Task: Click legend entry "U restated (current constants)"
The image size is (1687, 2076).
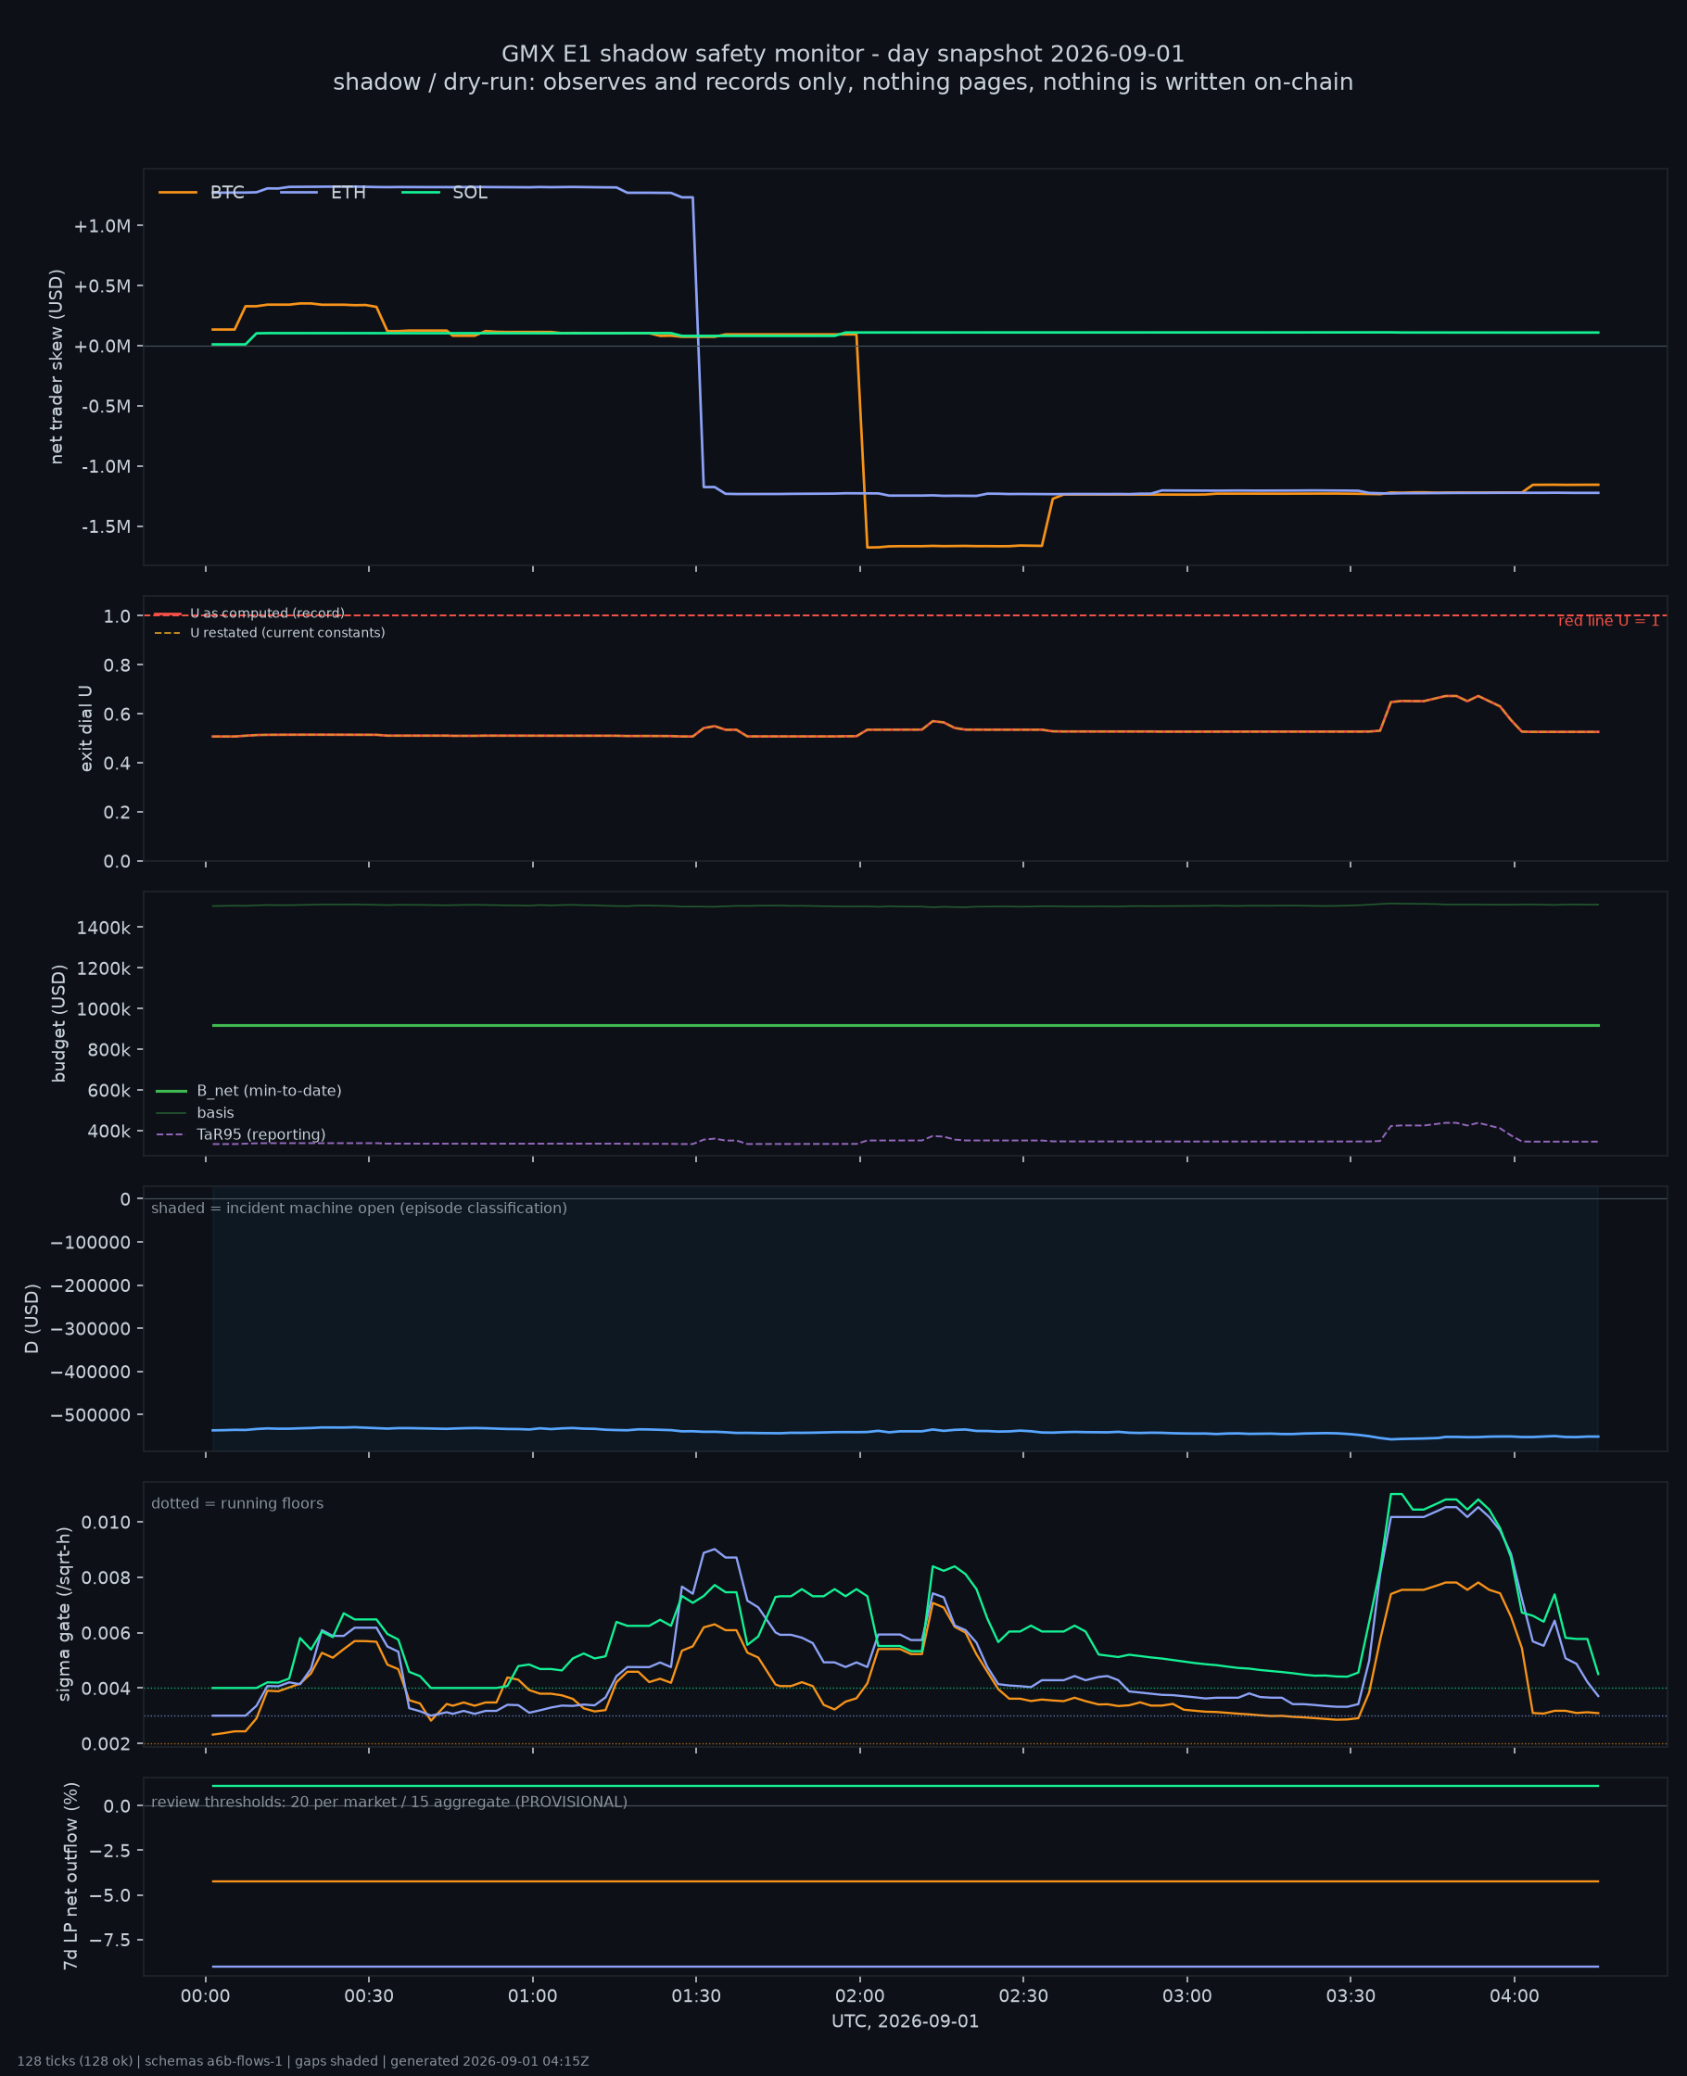Action: click(287, 633)
